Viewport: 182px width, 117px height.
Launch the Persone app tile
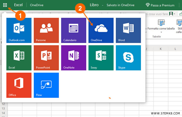click(x=46, y=30)
